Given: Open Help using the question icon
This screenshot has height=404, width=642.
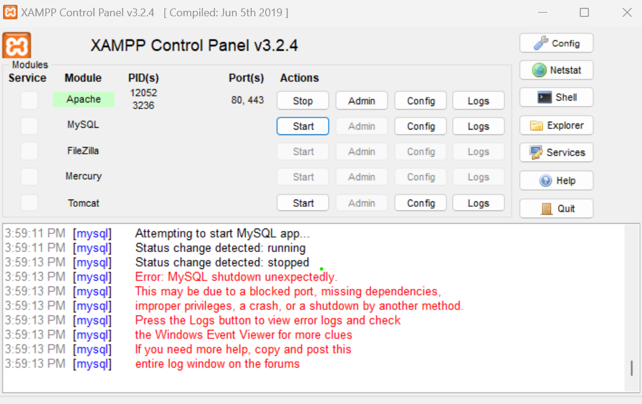Looking at the screenshot, I should 556,180.
